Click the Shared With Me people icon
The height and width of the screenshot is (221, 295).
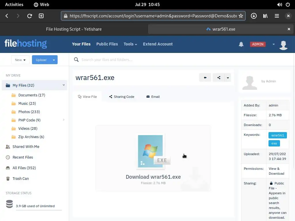click(x=8, y=146)
